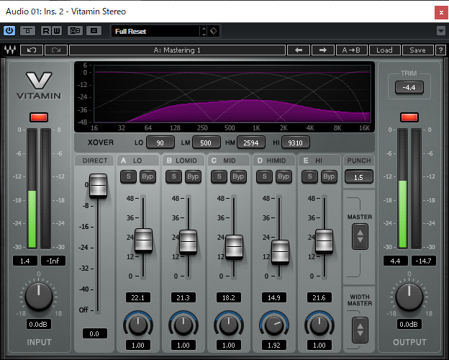Open help with the ? button

440,50
